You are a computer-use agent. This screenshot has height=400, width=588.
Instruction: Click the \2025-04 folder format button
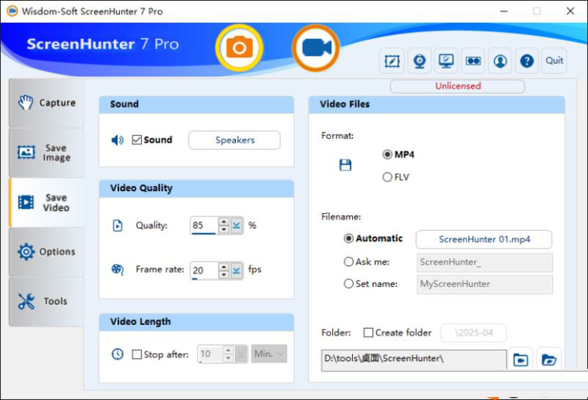pyautogui.click(x=473, y=333)
